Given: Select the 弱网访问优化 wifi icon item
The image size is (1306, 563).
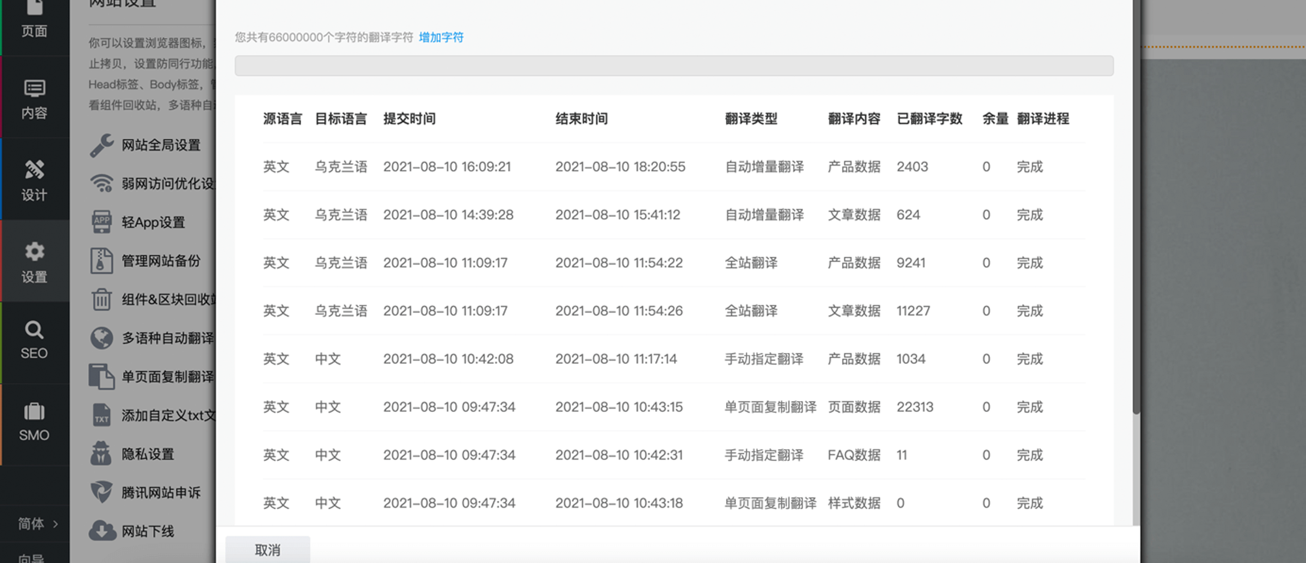Looking at the screenshot, I should click(102, 183).
